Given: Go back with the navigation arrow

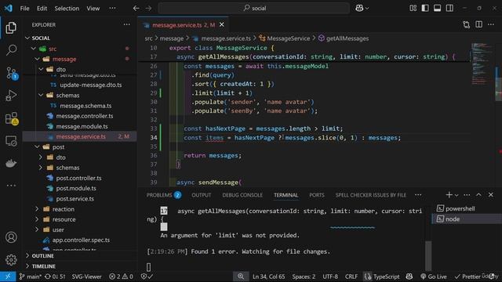Looking at the screenshot, I should coord(136,9).
